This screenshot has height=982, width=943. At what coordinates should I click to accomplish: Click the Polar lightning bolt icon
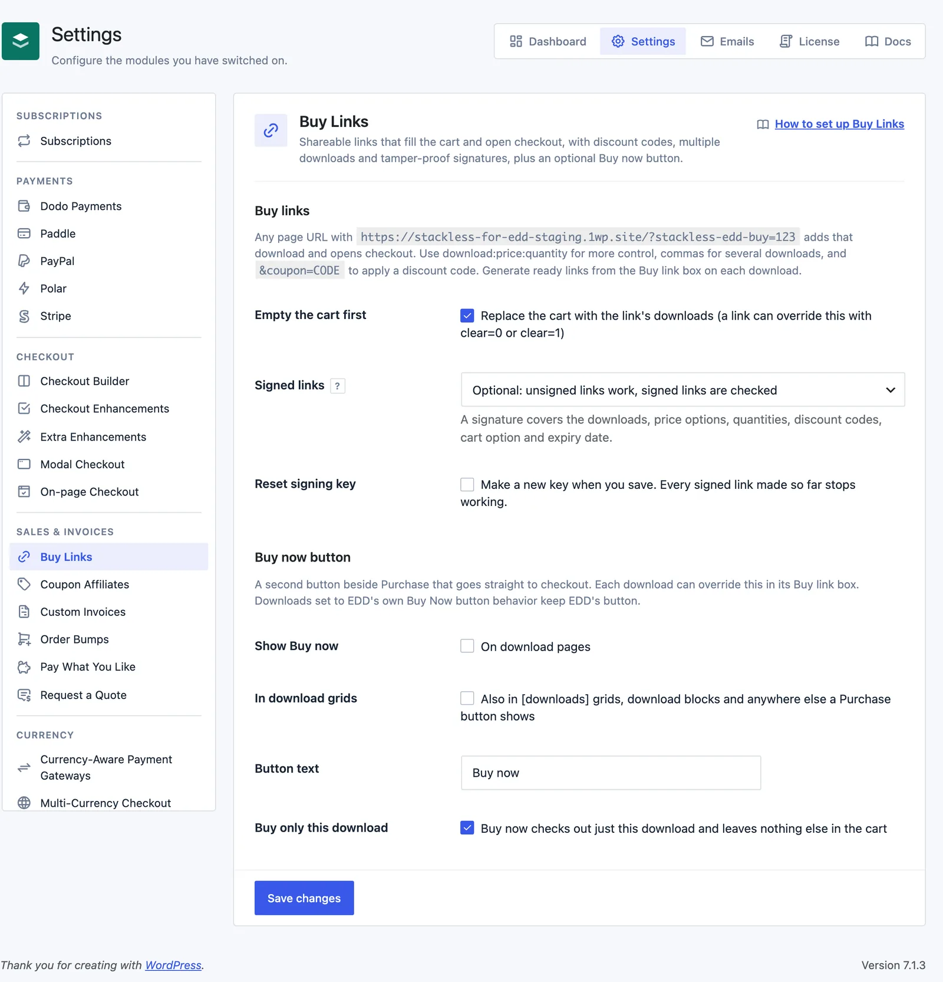[24, 288]
